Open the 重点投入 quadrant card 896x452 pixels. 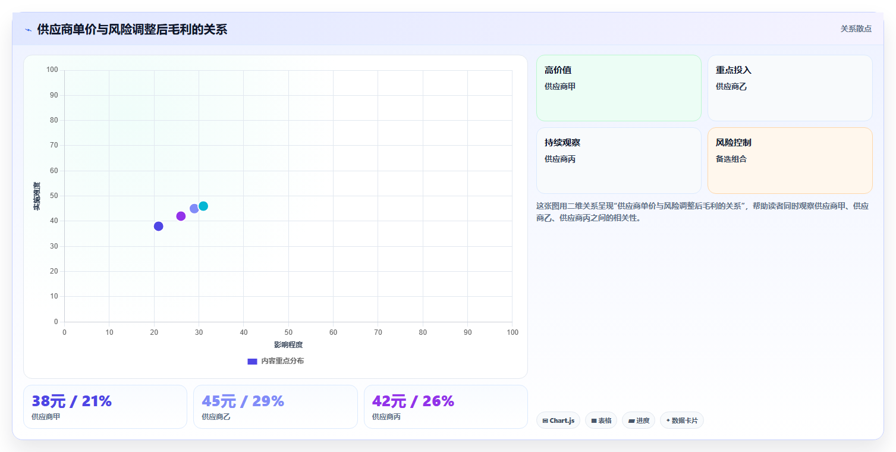[x=790, y=88]
